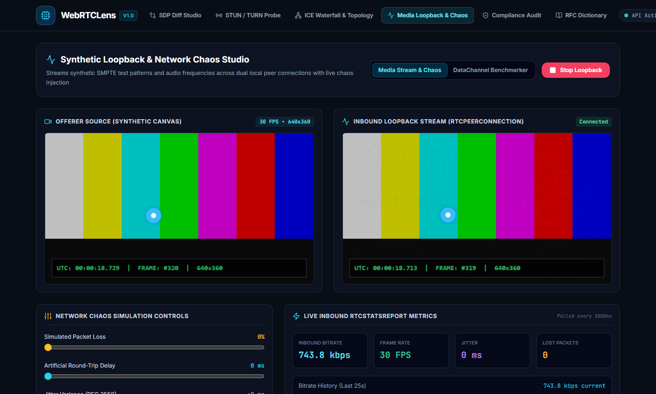656x394 pixels.
Task: Click the Simulated Packet Loss slider handle
Action: point(48,347)
